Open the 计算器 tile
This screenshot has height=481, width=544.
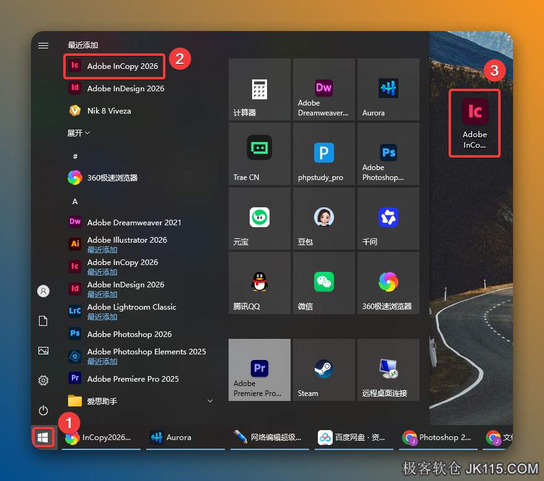[259, 89]
